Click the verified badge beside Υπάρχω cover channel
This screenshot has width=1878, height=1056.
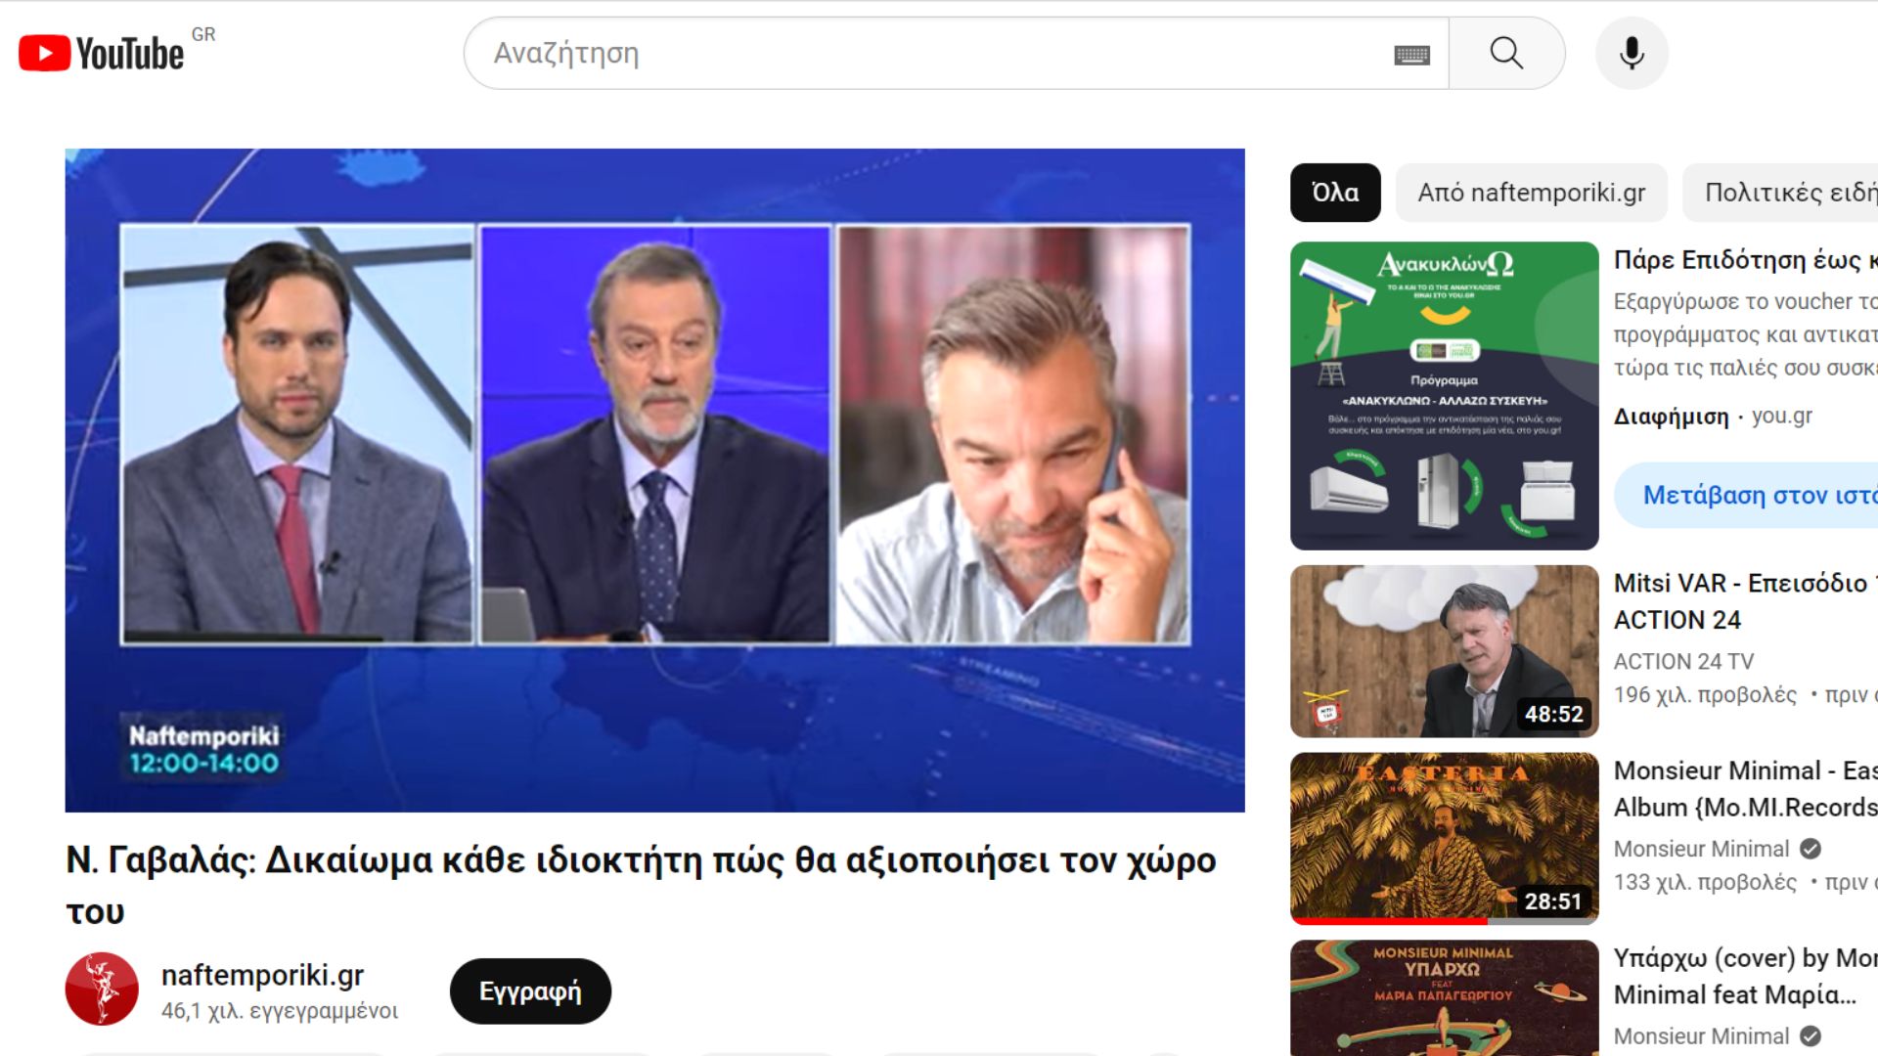click(x=1811, y=1036)
